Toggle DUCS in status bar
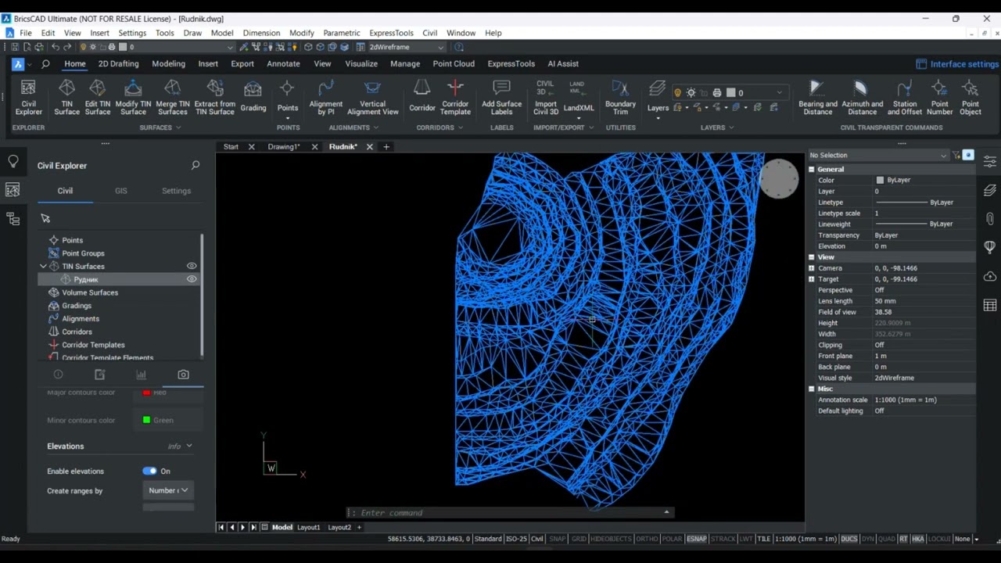The width and height of the screenshot is (1001, 563). (x=849, y=539)
